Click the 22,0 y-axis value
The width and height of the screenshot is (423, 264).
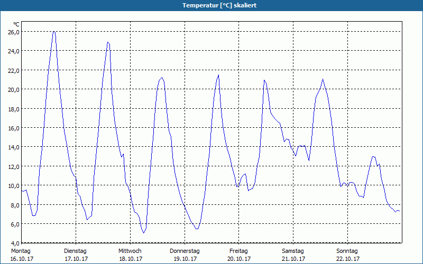(x=14, y=70)
